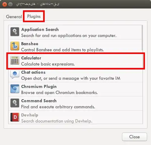Image resolution: width=151 pixels, height=145 pixels.
Task: Close window using red titlebar button
Action: [x=5, y=4]
